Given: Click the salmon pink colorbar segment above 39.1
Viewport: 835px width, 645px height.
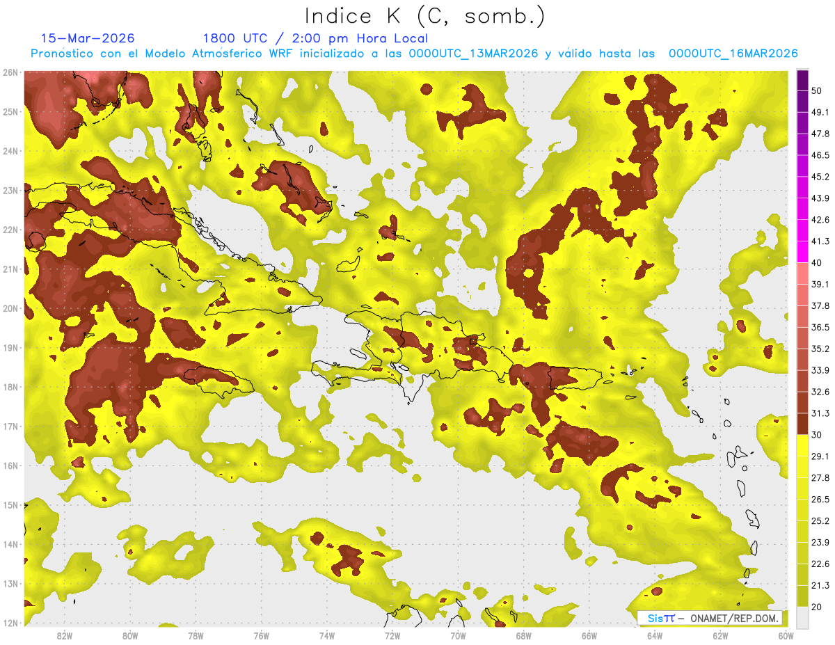Looking at the screenshot, I should tap(802, 273).
